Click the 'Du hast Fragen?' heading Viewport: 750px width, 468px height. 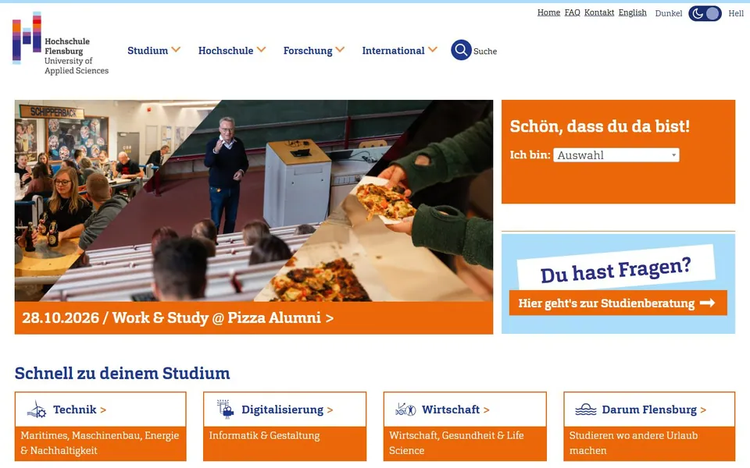pos(616,271)
